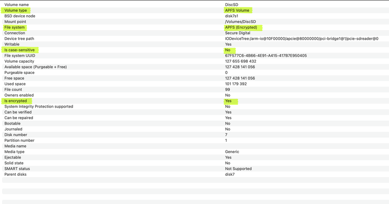389x204 pixels.
Task: Click the Journaled row label
Action: click(13, 129)
